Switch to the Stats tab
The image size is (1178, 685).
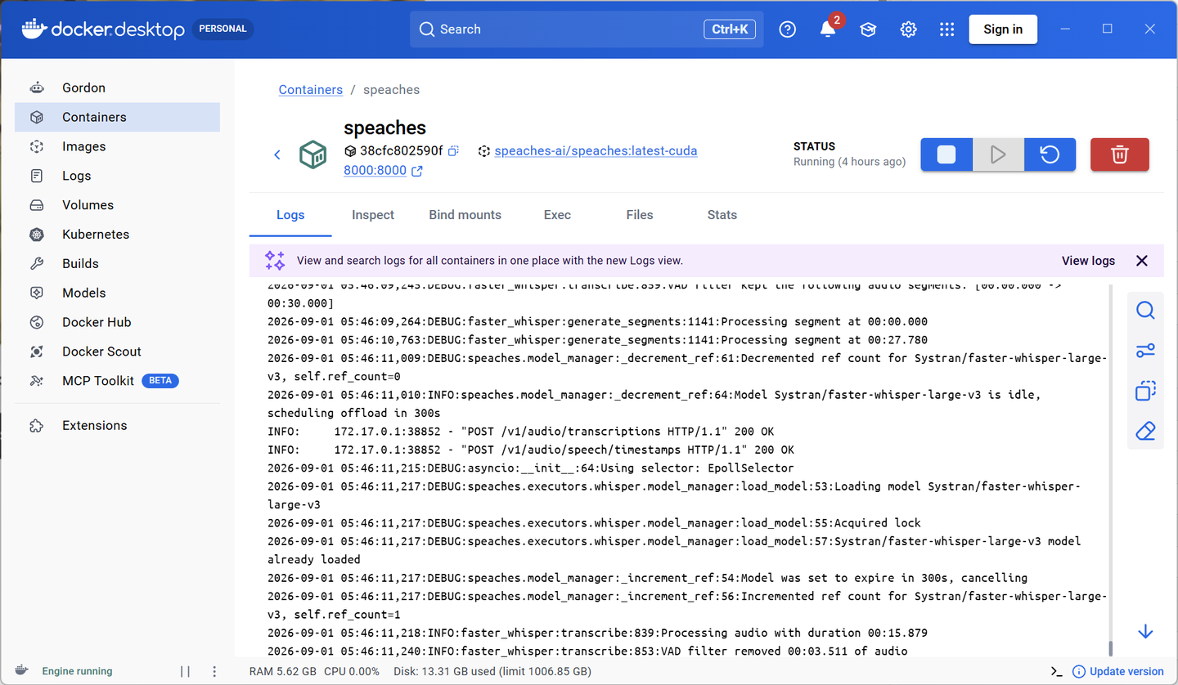click(x=722, y=215)
